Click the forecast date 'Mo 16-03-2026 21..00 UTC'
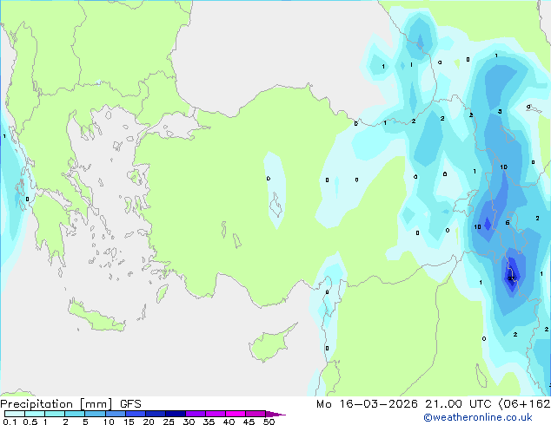The height and width of the screenshot is (425, 551). point(404,404)
